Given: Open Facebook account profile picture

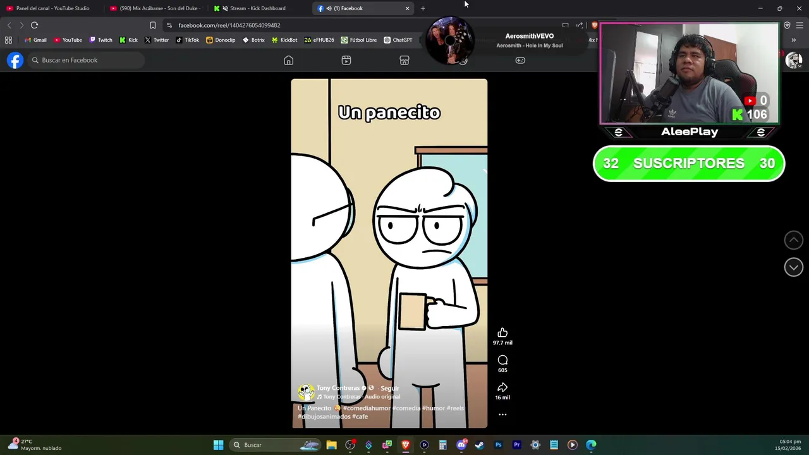Looking at the screenshot, I should 794,60.
